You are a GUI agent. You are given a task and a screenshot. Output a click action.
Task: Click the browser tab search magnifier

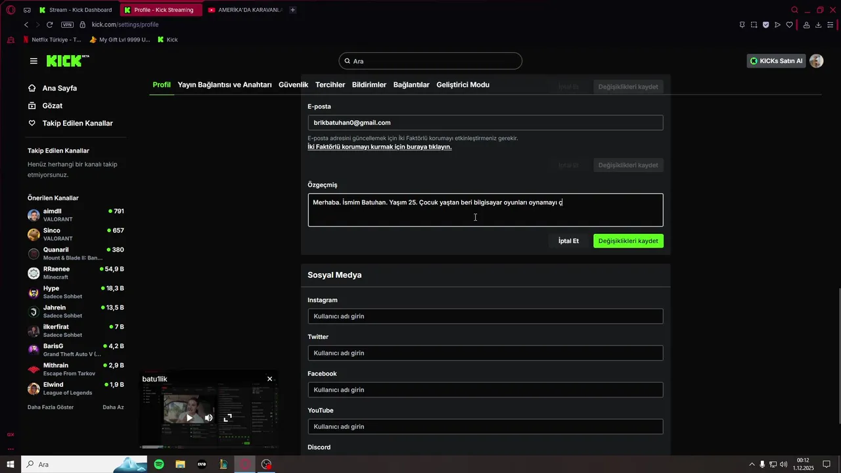[x=794, y=10]
